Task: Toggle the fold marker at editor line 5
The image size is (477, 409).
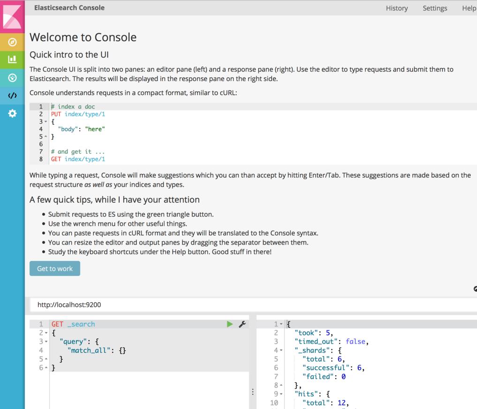Action: click(x=46, y=359)
